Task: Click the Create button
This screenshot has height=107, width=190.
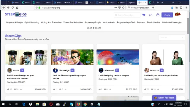Action: 167,15
